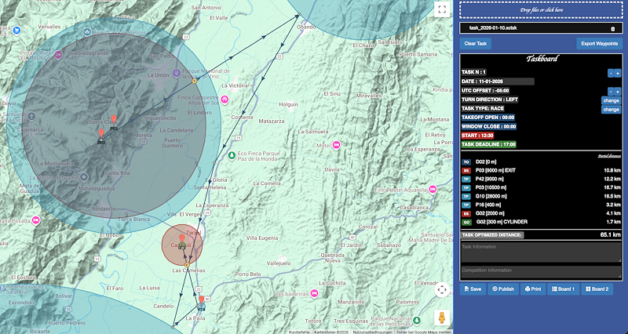Switch to Board 2 view
Viewport: 628px width, 334px height.
coord(598,289)
